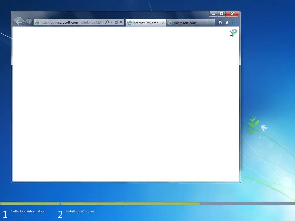Click the 'Installing Windows' step label
Viewport: 295px width, 221px height.
pyautogui.click(x=80, y=211)
